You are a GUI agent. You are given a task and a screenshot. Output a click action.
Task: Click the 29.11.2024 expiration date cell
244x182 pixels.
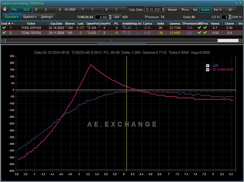tap(56, 33)
